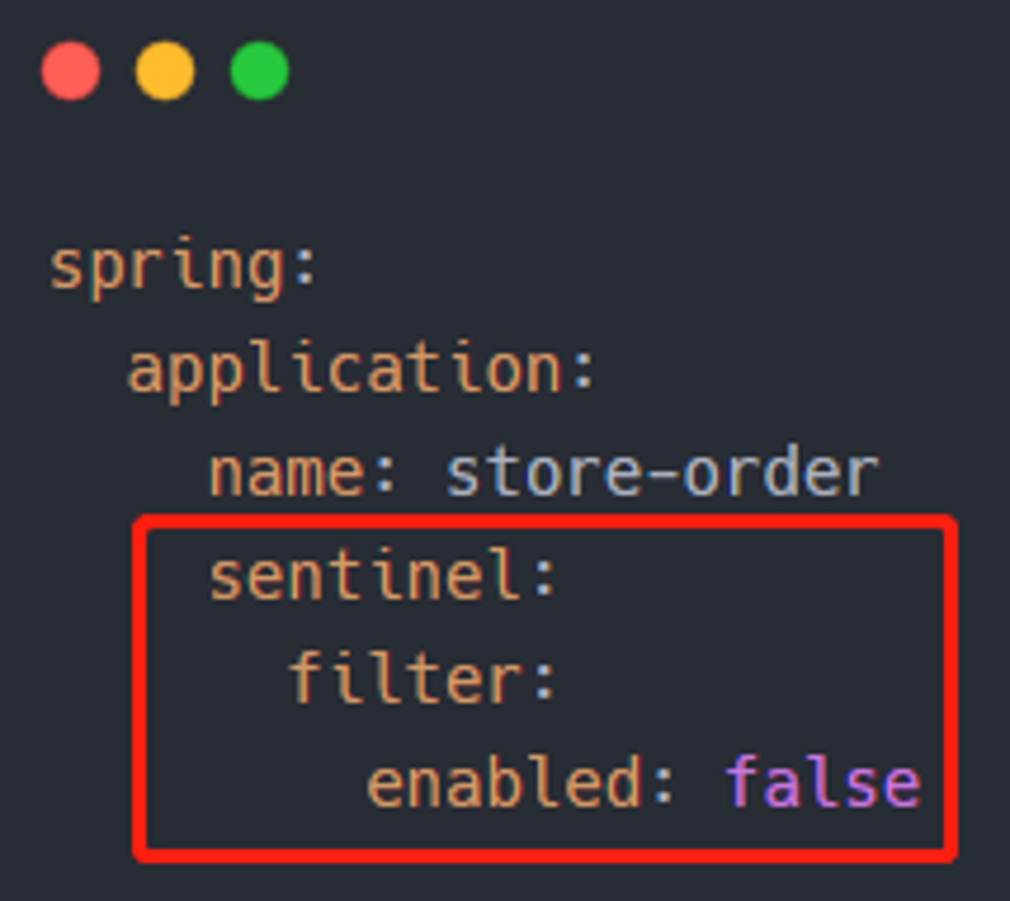Viewport: 1010px width, 901px height.
Task: Click the red highlight box top border
Action: point(545,522)
